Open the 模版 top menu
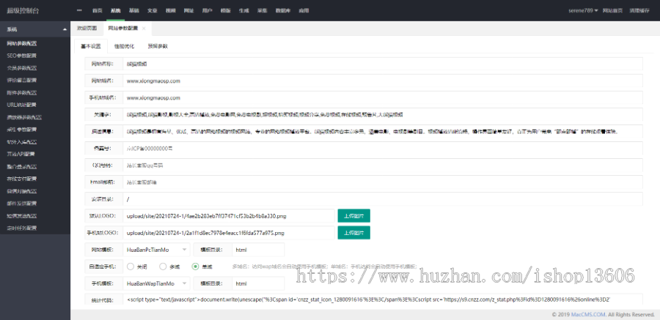 tap(225, 10)
